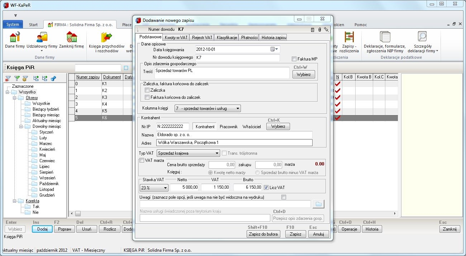Collapse the Okresy tree node
Image resolution: width=466 pixels, height=256 pixels.
[x=14, y=98]
